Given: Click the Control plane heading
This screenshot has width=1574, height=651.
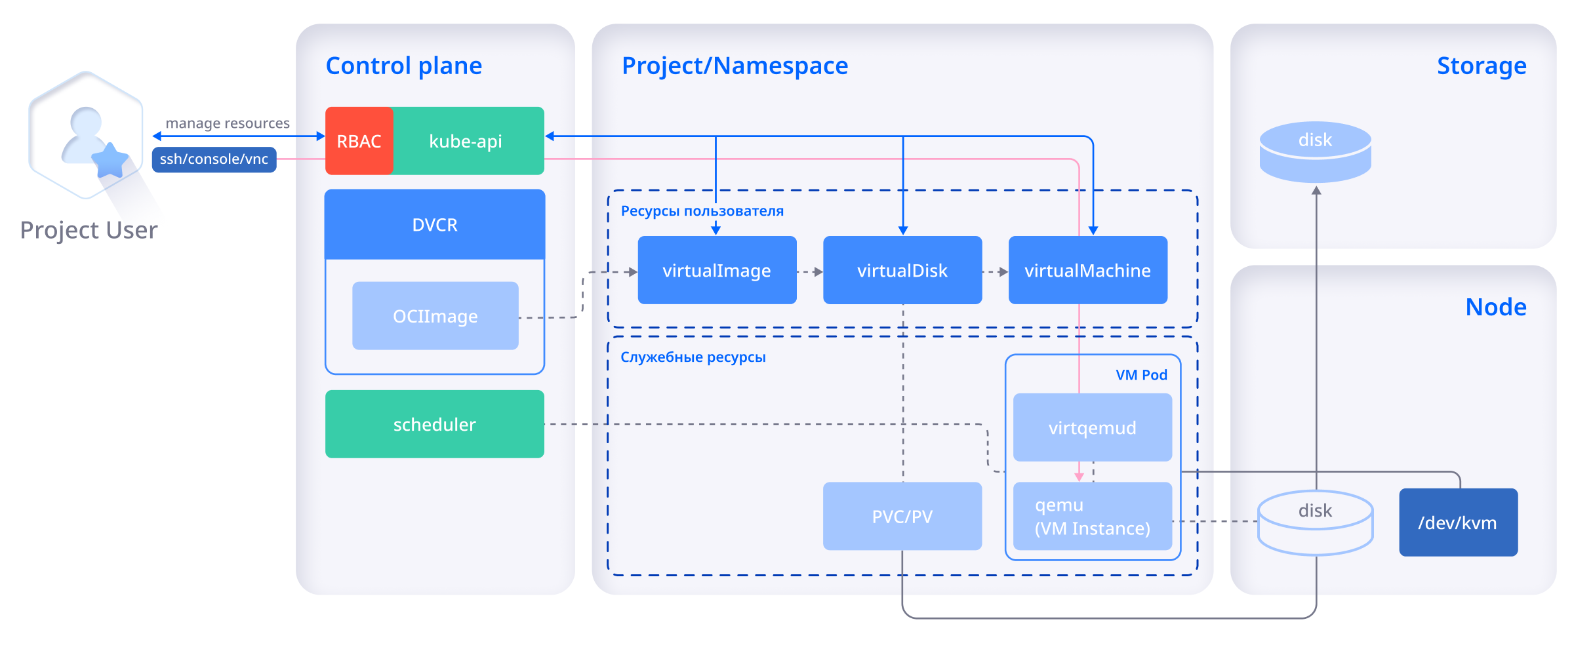Looking at the screenshot, I should click(x=403, y=66).
